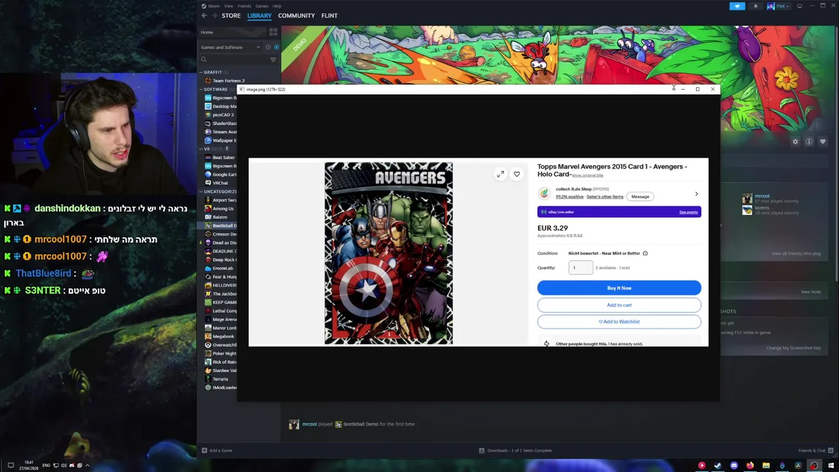Open Windows notification center icon
This screenshot has height=472, width=839.
click(10, 465)
